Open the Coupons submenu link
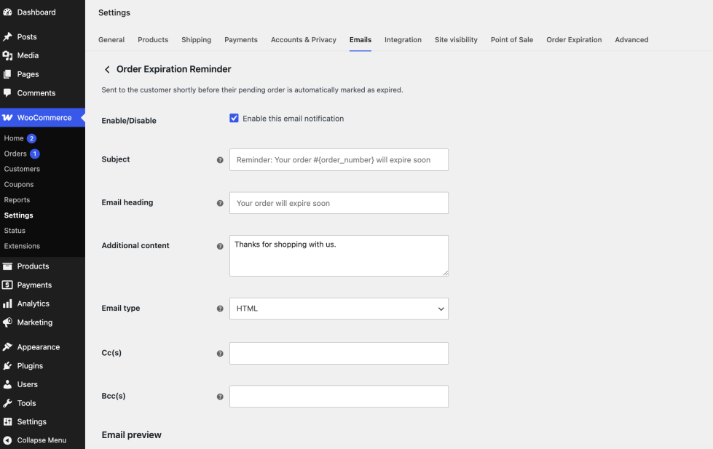The height and width of the screenshot is (449, 713). [19, 185]
